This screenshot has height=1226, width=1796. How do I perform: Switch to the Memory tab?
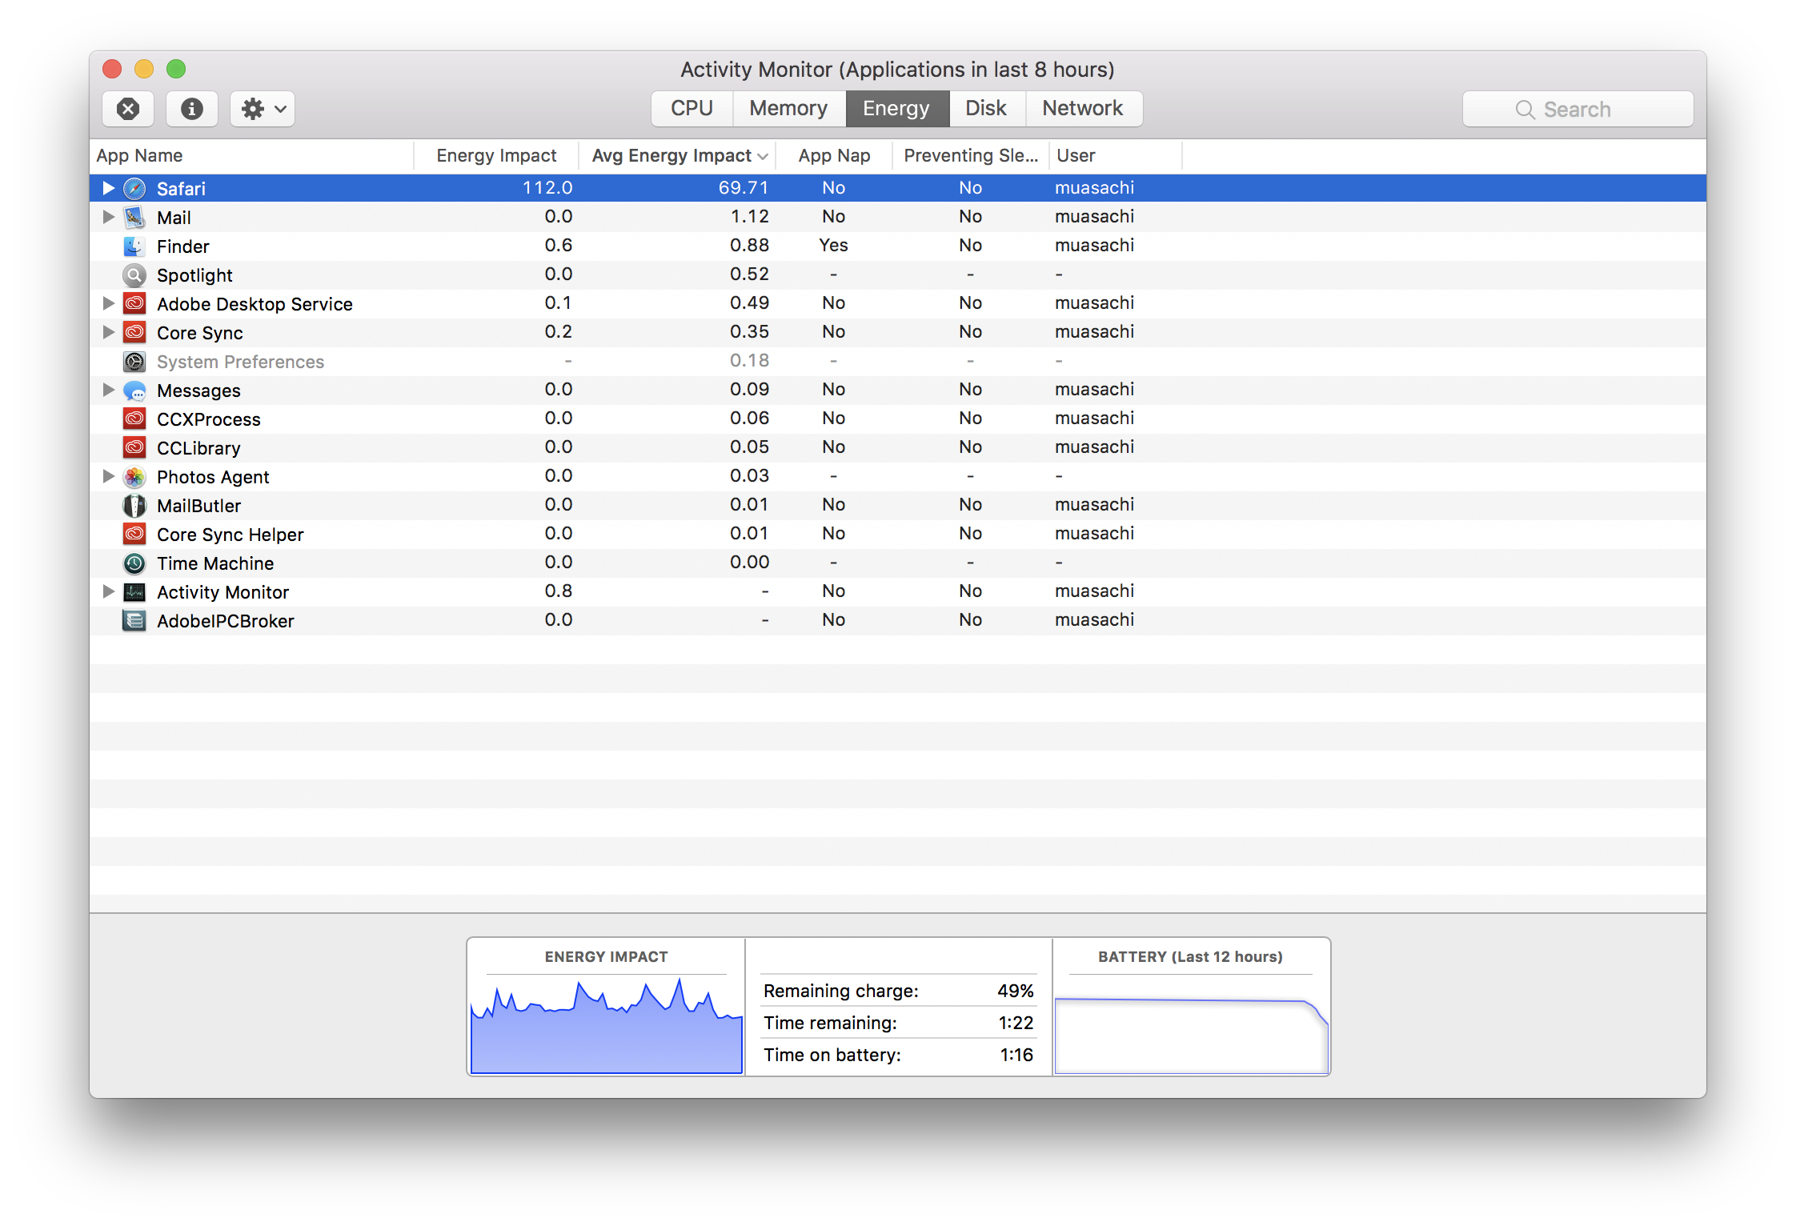point(788,109)
